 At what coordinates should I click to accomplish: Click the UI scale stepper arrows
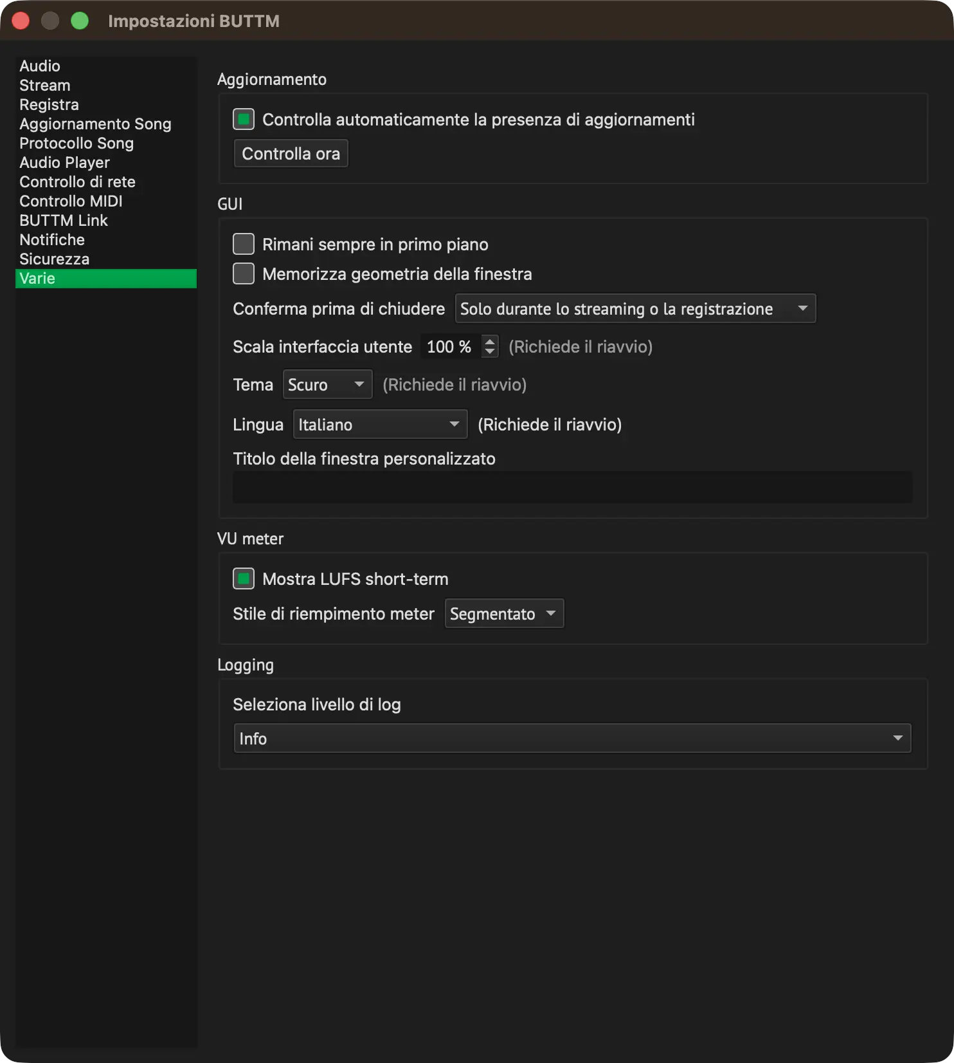[x=490, y=347]
